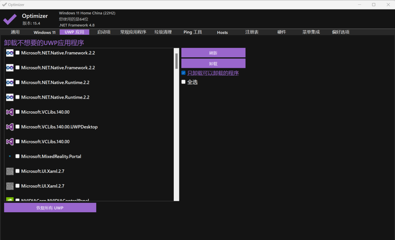
Task: Open the Windows 11 tab
Action: point(45,32)
